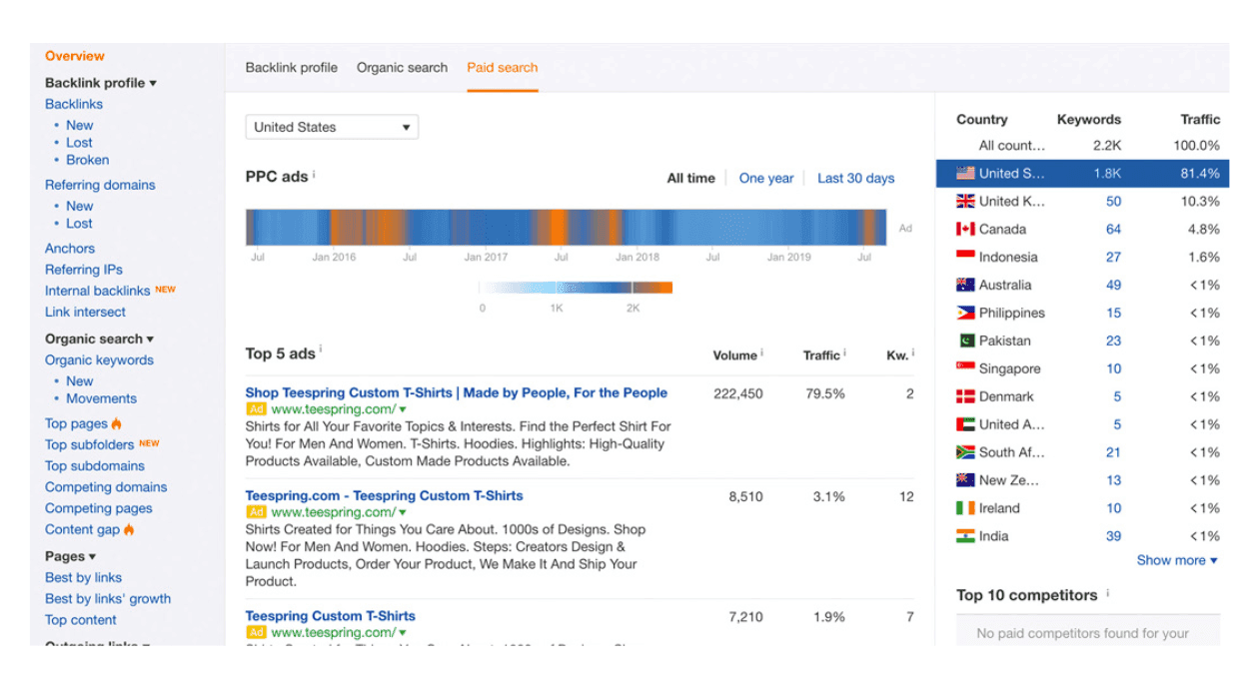Click the Ad badge under Teespring.com - Teespring Custom T-Shirts

tap(257, 512)
